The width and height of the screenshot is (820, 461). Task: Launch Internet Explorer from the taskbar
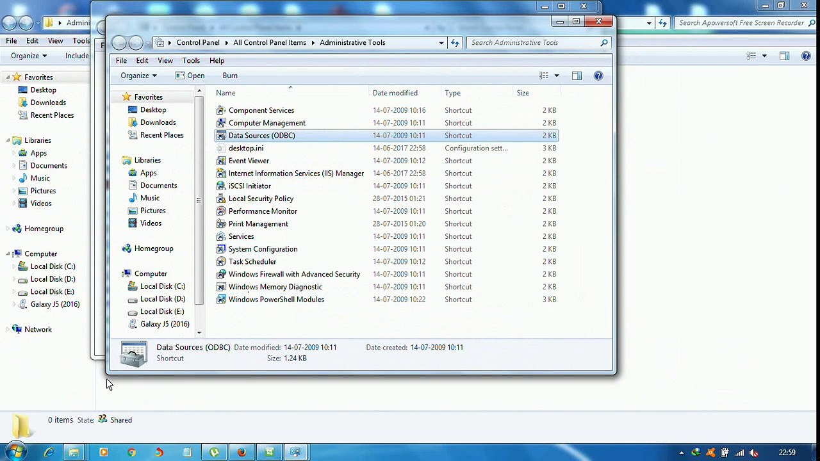pos(49,452)
